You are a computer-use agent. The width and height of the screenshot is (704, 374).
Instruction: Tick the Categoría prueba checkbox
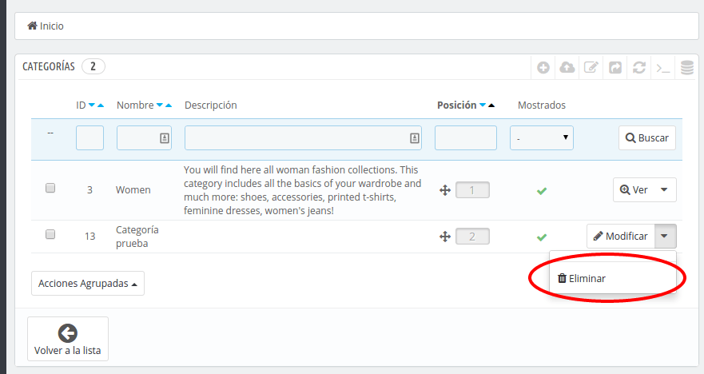coord(50,234)
